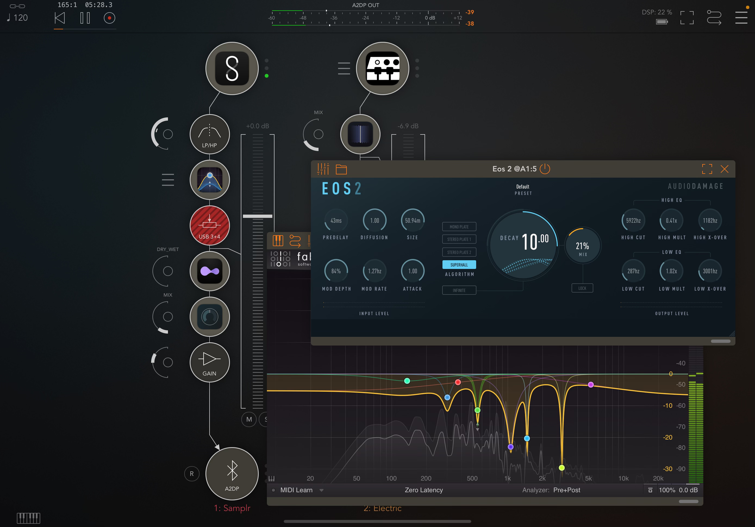This screenshot has height=527, width=755.
Task: Toggle the Eos 2 power bypass button
Action: [545, 169]
